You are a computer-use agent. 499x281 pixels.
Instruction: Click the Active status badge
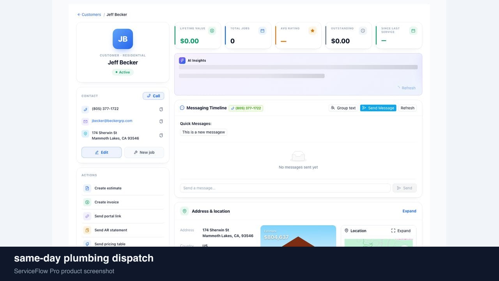[123, 72]
